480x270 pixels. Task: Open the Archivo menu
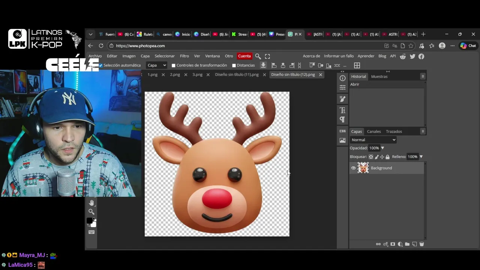point(95,56)
